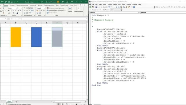Click the Excel zoom slider handle
The image size is (186, 105).
click(x=77, y=104)
